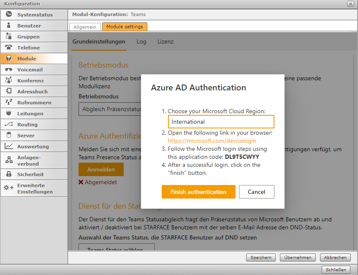Click the Server cylinder icon
Viewport: 358px width, 275px height.
tap(9, 135)
